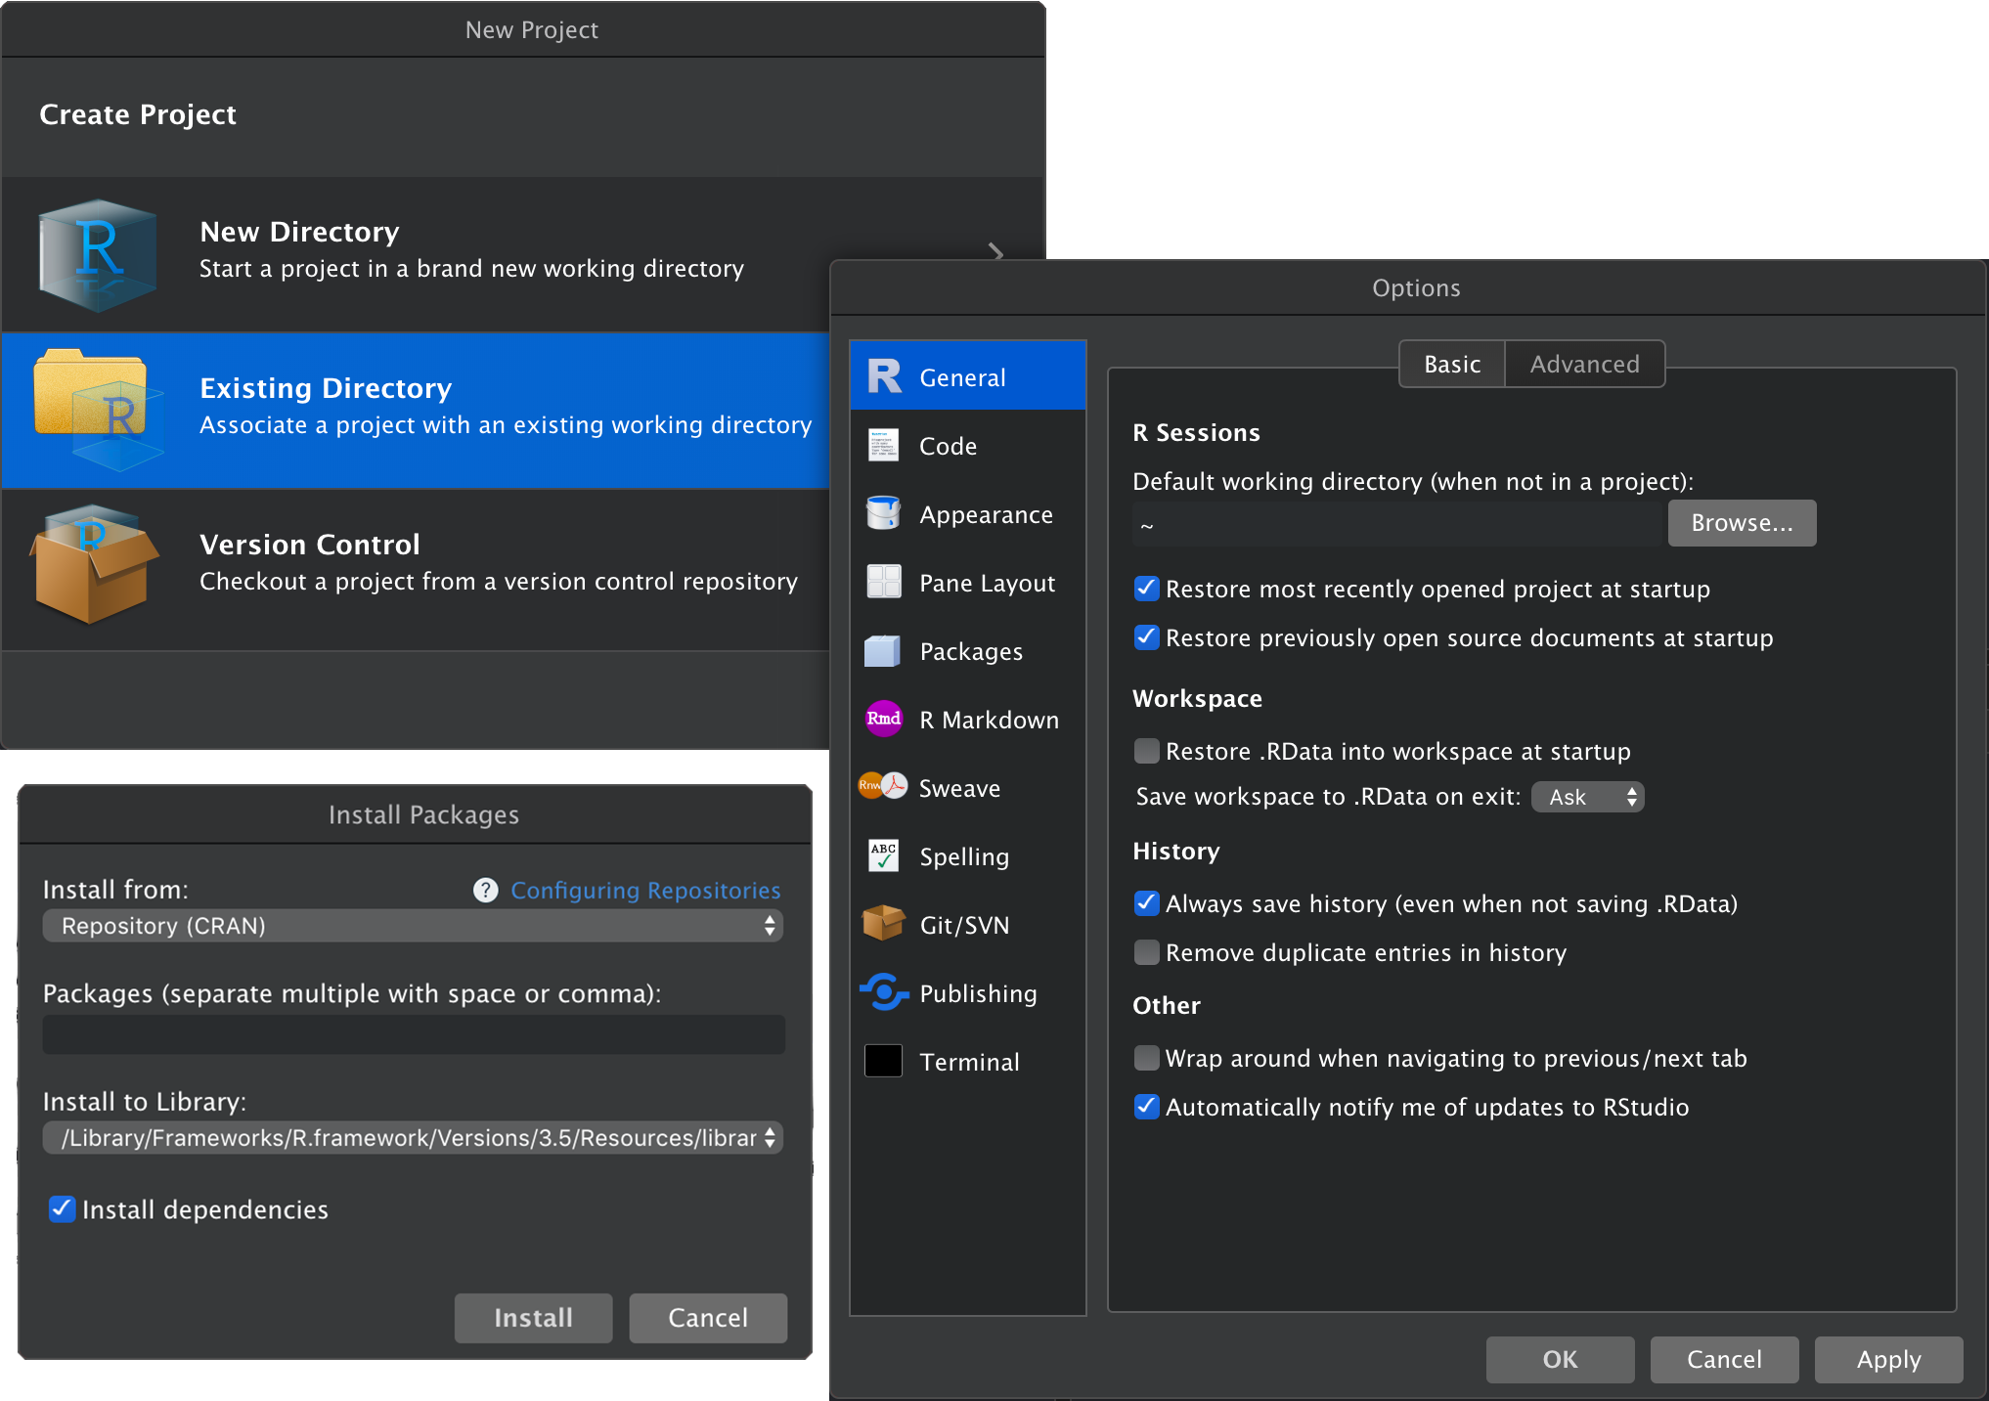Click the Pane Layout grid icon

coord(884,582)
